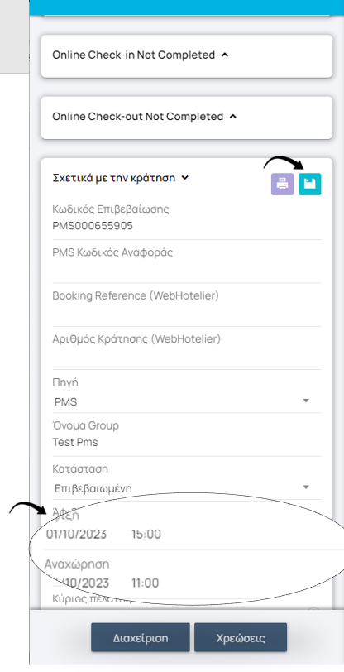Open the Κατάσταση dropdown showing Επιβεβαιωμένη
The height and width of the screenshot is (672, 344).
pyautogui.click(x=187, y=488)
